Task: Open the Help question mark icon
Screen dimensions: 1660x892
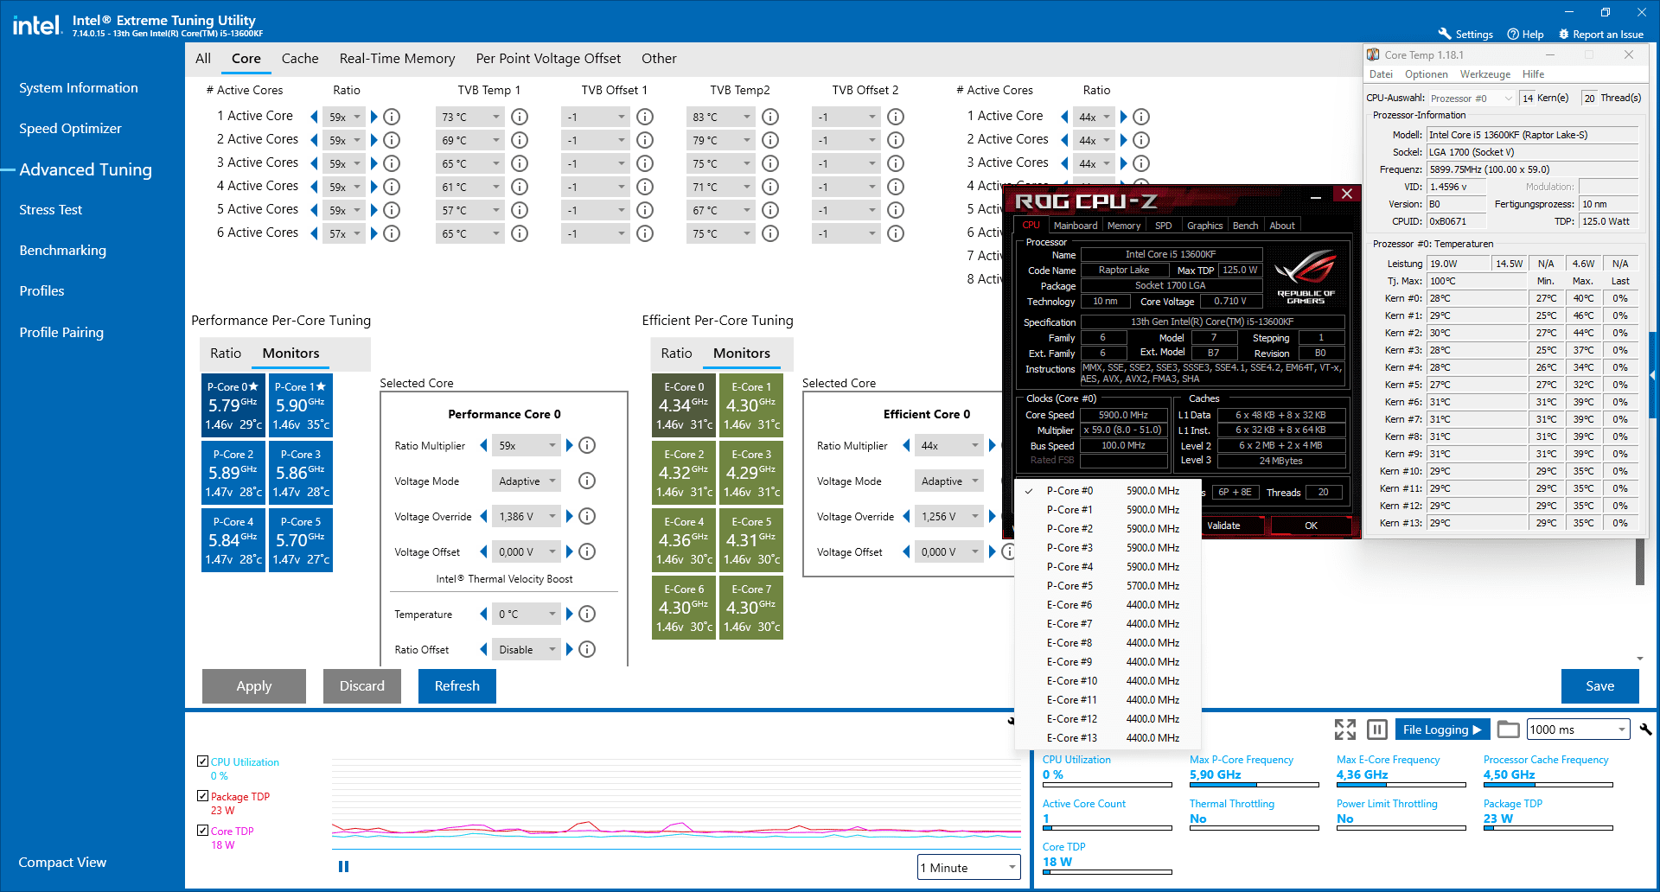Action: pos(1513,34)
